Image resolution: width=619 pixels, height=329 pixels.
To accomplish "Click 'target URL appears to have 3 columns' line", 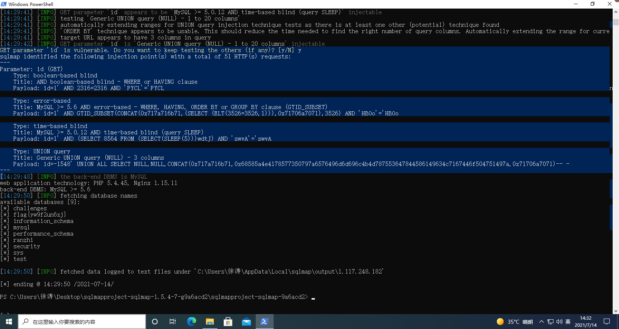I will point(106,38).
